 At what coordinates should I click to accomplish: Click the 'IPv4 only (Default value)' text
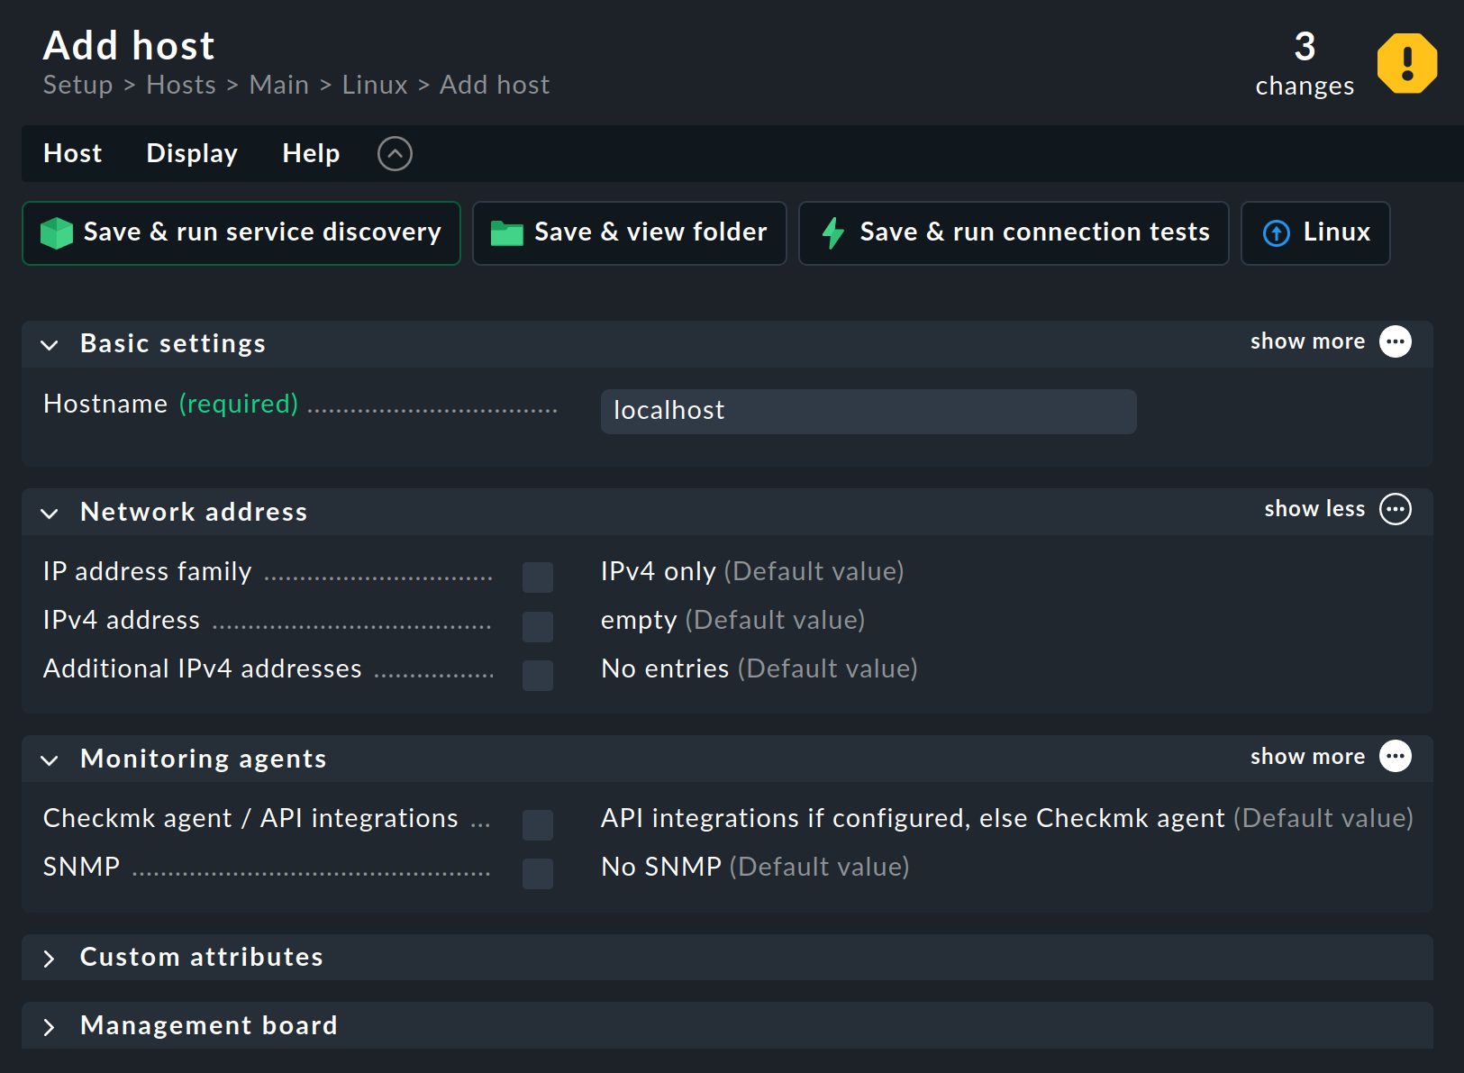(752, 571)
